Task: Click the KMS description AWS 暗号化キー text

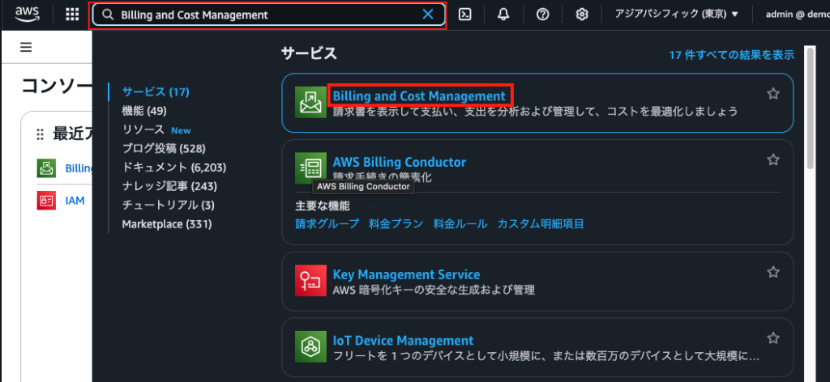Action: click(434, 290)
